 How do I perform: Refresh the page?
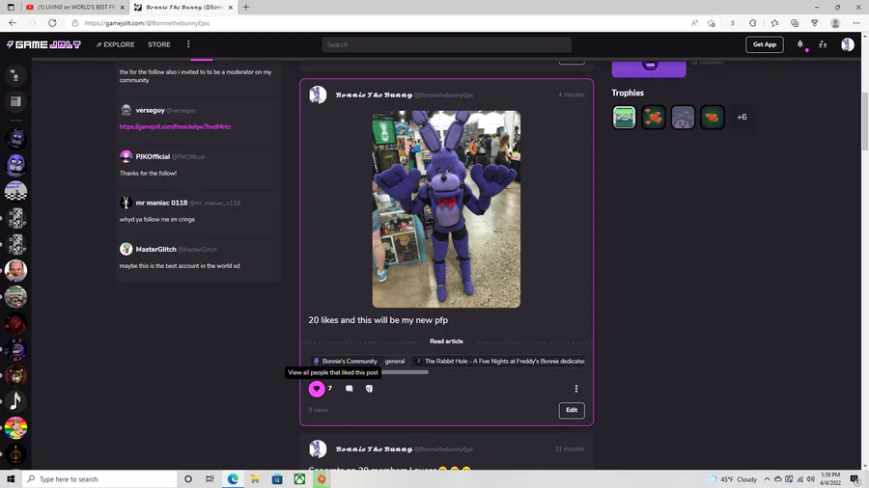click(52, 23)
